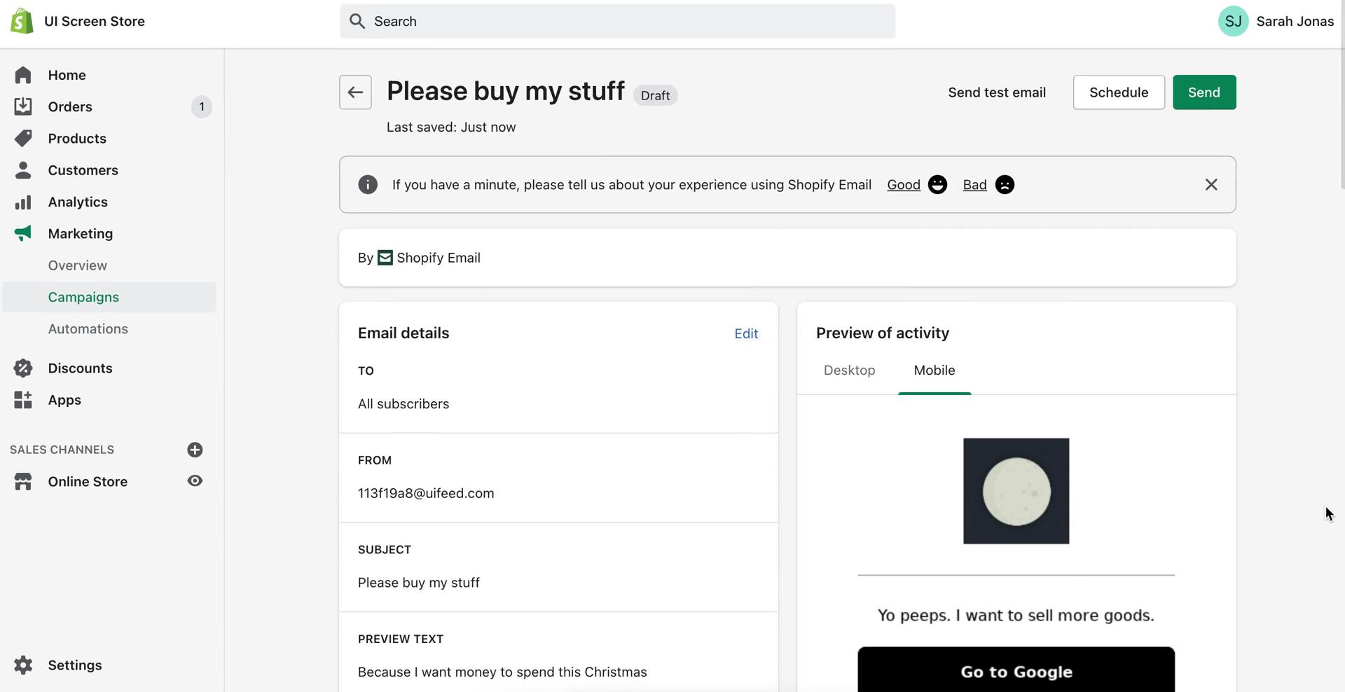Click the preview text about Christmas
This screenshot has height=692, width=1345.
pyautogui.click(x=502, y=672)
